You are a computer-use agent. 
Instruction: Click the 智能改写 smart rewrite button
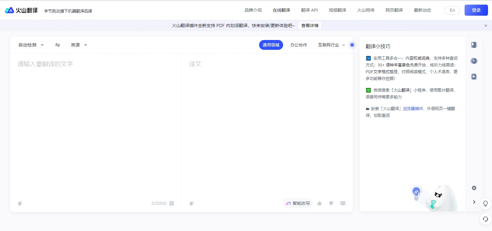point(298,203)
